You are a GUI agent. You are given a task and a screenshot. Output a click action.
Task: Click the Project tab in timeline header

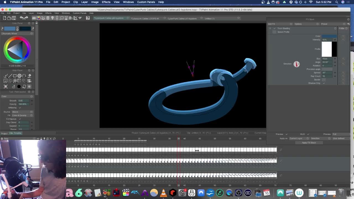click(x=4, y=133)
